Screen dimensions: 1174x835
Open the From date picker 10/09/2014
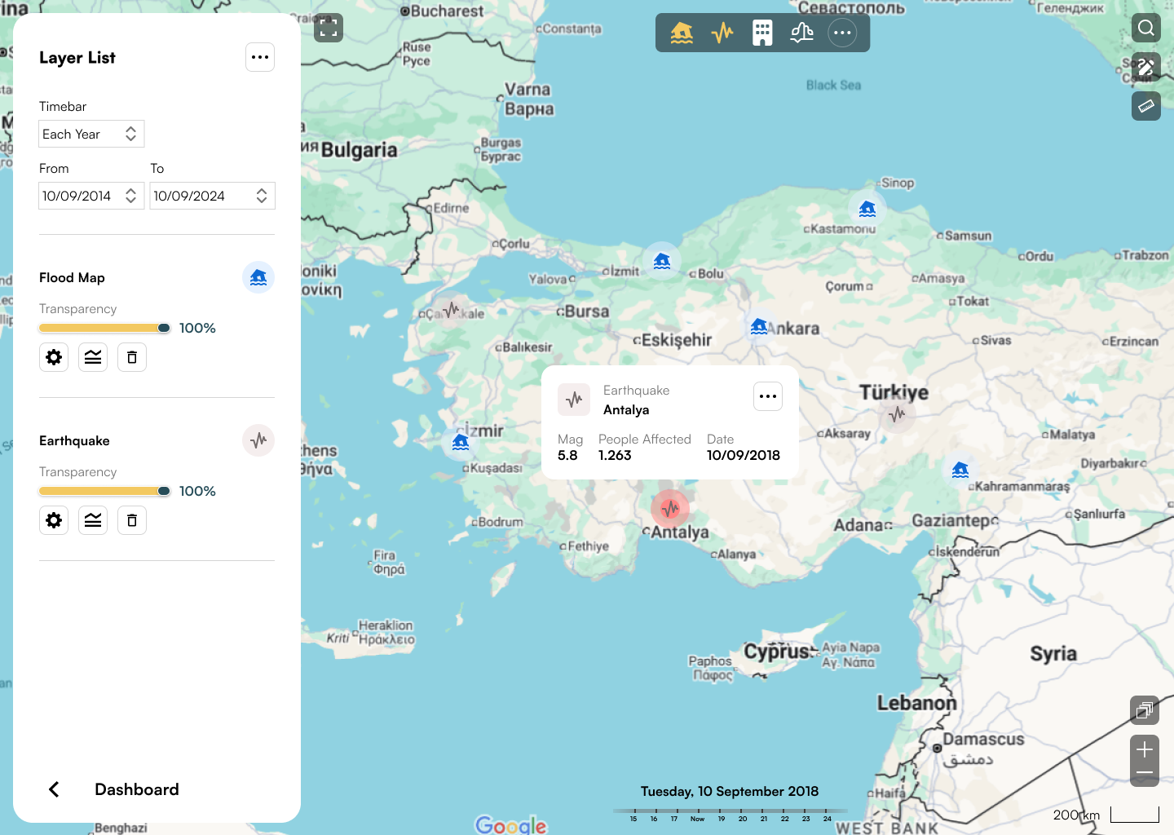91,196
